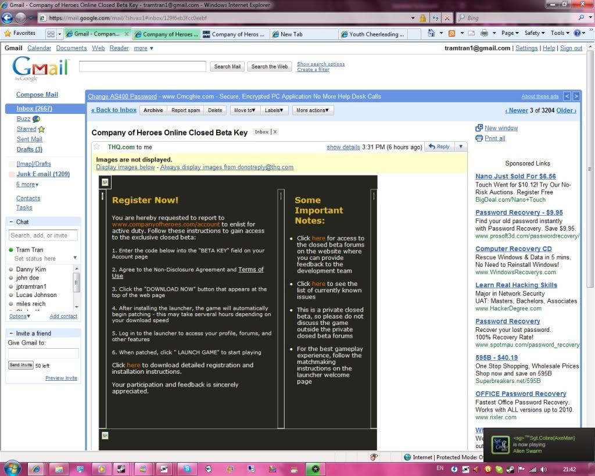Screen dimensions: 595x476
Task: Click the Print icon in IE toolbar
Action: click(484, 33)
